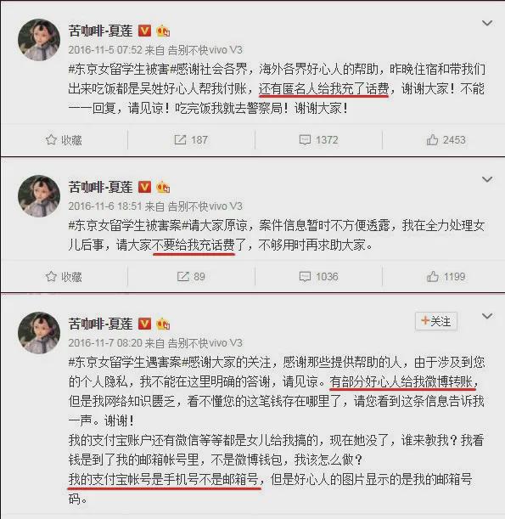Image resolution: width=505 pixels, height=519 pixels.
Task: Expand options chevron on the second post
Action: click(487, 179)
